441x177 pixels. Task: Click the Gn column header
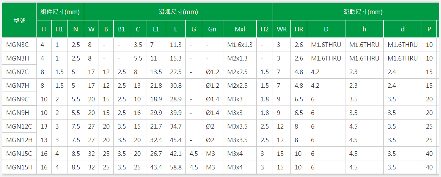[x=212, y=29]
